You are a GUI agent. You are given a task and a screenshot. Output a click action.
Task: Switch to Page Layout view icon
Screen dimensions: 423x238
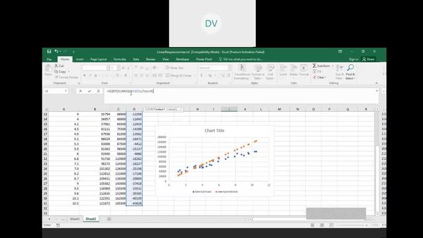click(322, 225)
